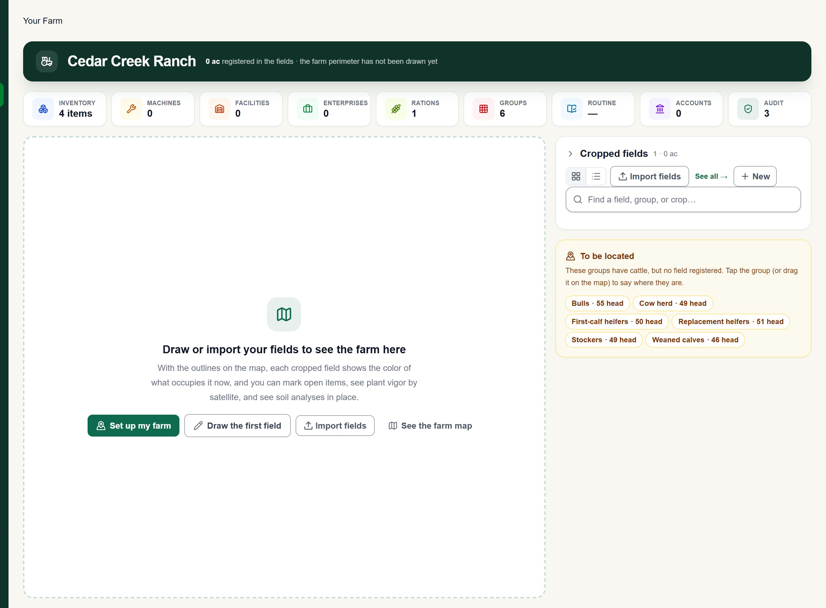This screenshot has height=608, width=826.
Task: Click the Your Farm page title
Action: click(43, 21)
